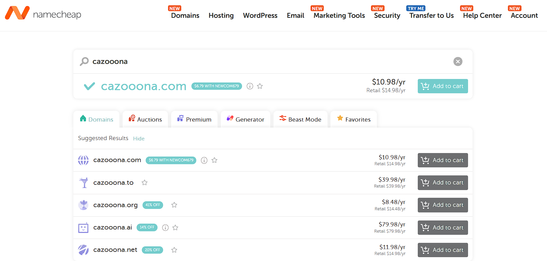Click the cocktail glass icon for cazooona.to
This screenshot has width=547, height=261.
click(x=83, y=183)
